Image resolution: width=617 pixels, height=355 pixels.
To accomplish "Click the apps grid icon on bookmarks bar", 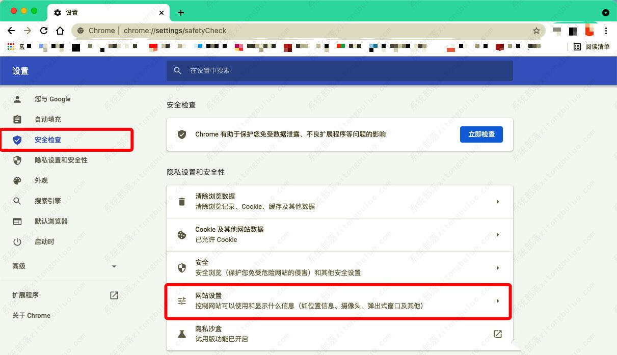I will (x=10, y=47).
